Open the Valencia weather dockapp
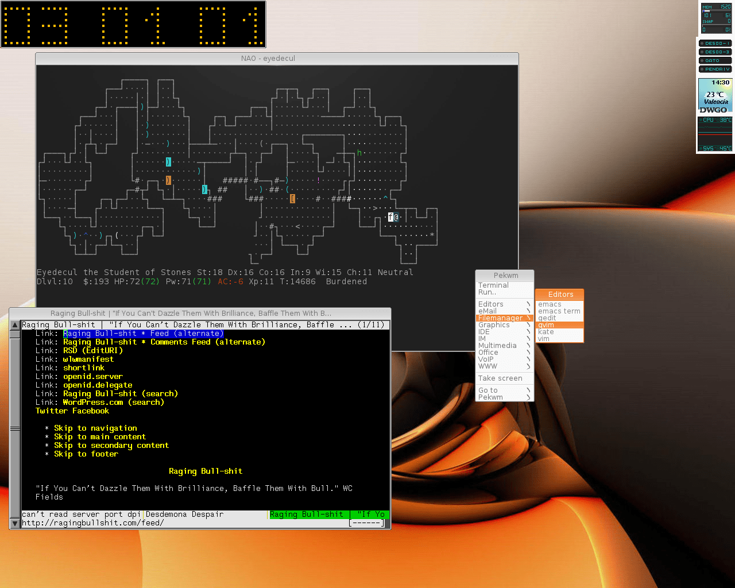The width and height of the screenshot is (735, 588). (x=715, y=96)
